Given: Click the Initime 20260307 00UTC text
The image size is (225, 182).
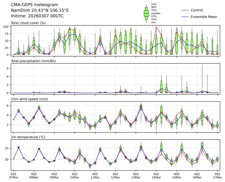Looking at the screenshot, I should pyautogui.click(x=37, y=16).
